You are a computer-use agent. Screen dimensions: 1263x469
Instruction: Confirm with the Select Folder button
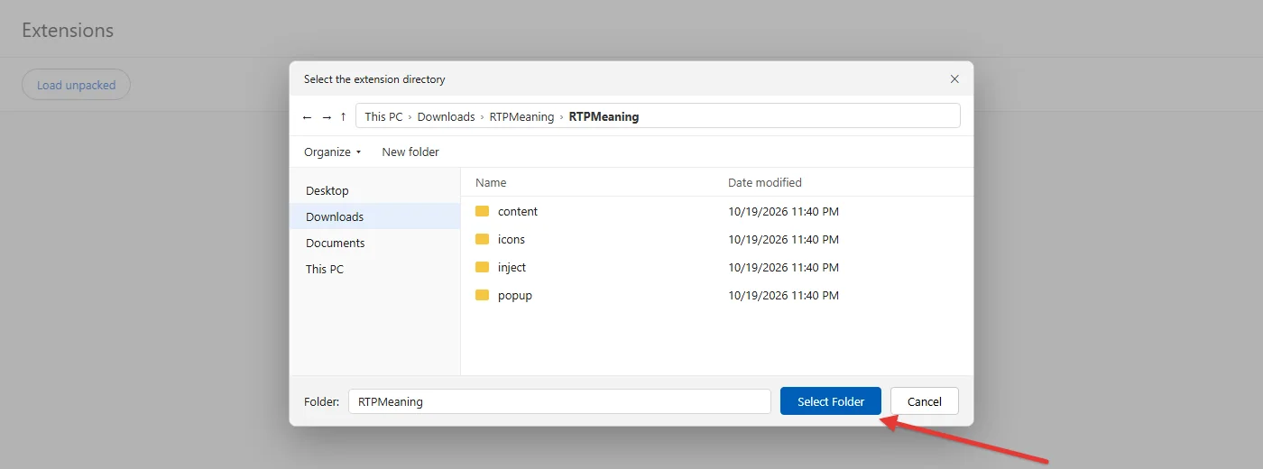[831, 401]
